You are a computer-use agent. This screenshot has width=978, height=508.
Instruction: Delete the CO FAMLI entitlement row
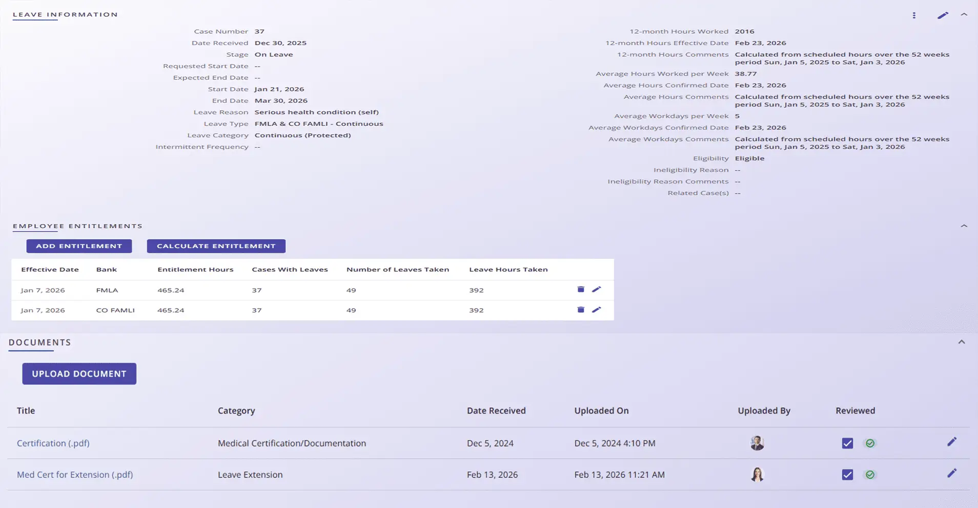coord(581,310)
